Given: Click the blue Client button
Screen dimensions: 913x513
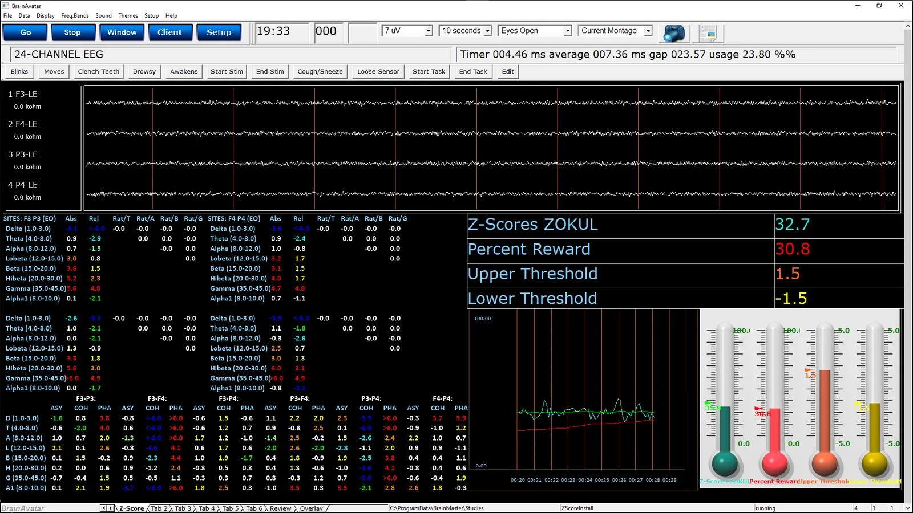Looking at the screenshot, I should (x=169, y=32).
